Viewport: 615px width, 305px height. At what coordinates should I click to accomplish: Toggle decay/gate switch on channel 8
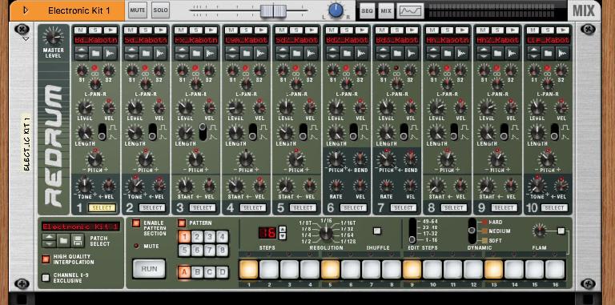coord(454,132)
